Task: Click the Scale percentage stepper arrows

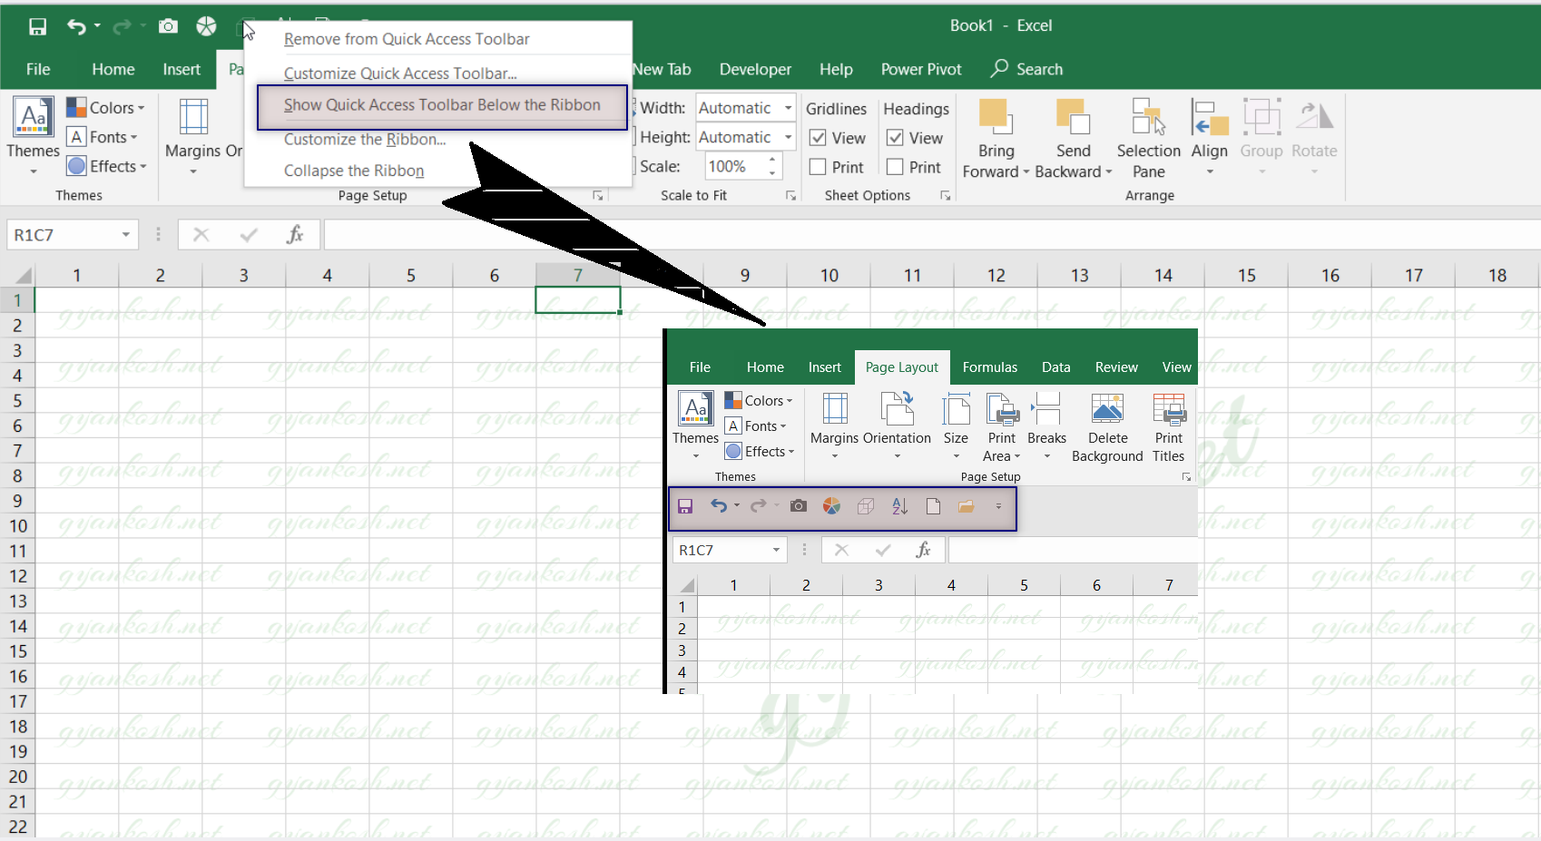Action: tap(772, 166)
